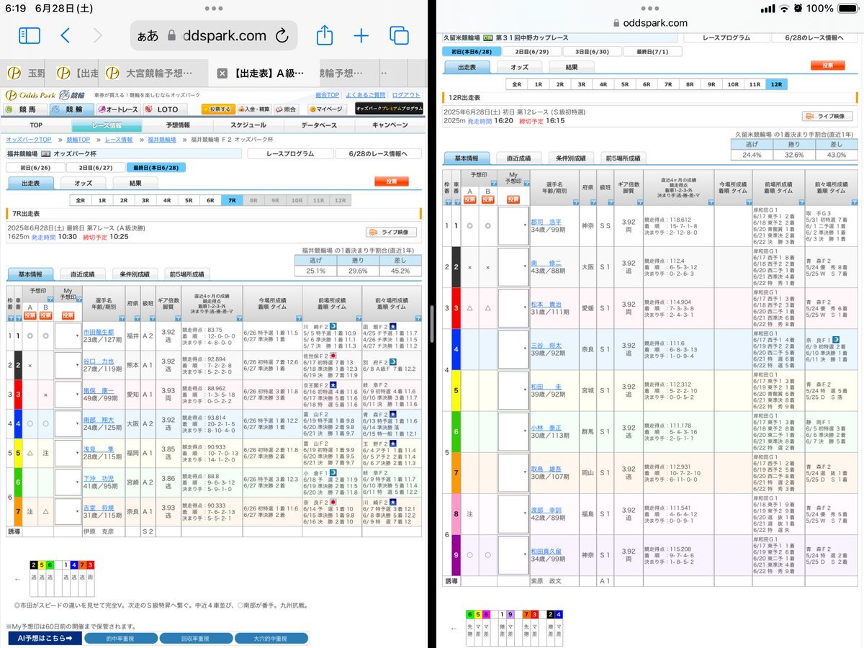The width and height of the screenshot is (864, 648).
Task: Open My予想印 dropdown for 猪俣 康一
Action: coord(68,395)
